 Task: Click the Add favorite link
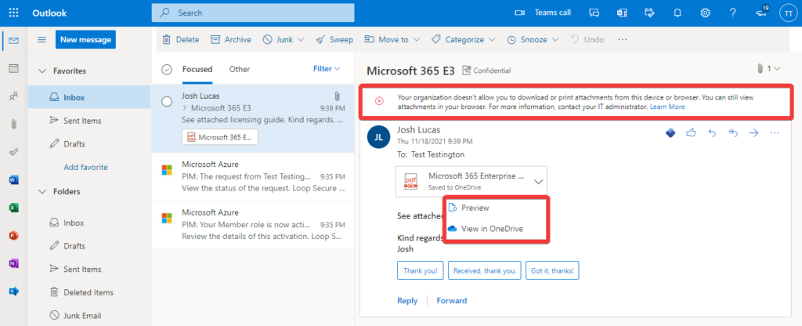click(85, 168)
